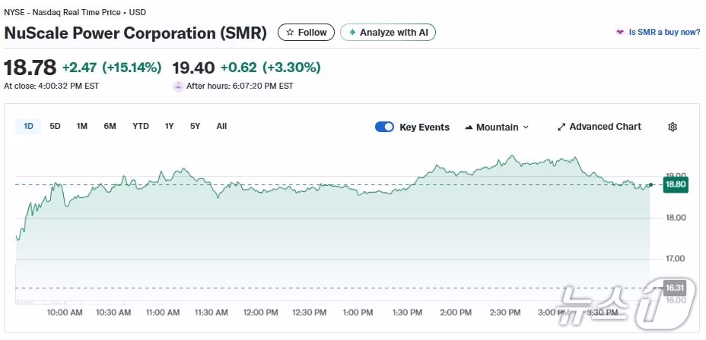The width and height of the screenshot is (706, 340).
Task: Switch to the 5D time range
Action: click(55, 126)
